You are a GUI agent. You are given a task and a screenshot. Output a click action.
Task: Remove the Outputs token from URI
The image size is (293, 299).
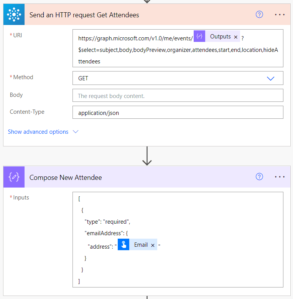click(235, 37)
